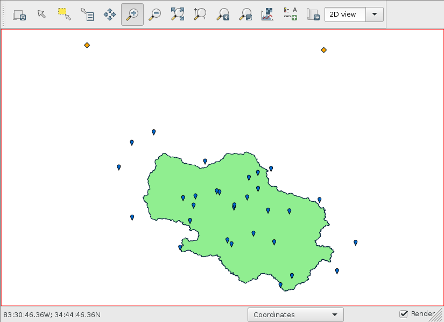Open the Analyze map tools
The width and height of the screenshot is (444, 322).
coord(267,14)
